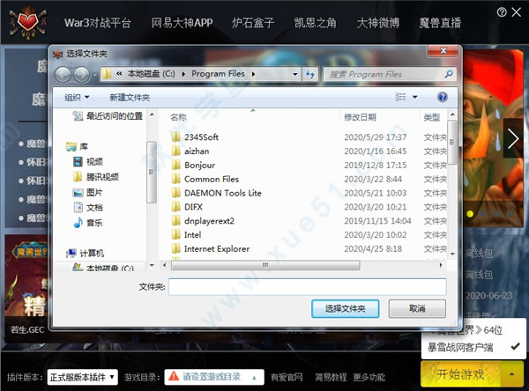This screenshot has width=529, height=391.
Task: Click the vertical scrollbar of file list
Action: (x=452, y=142)
